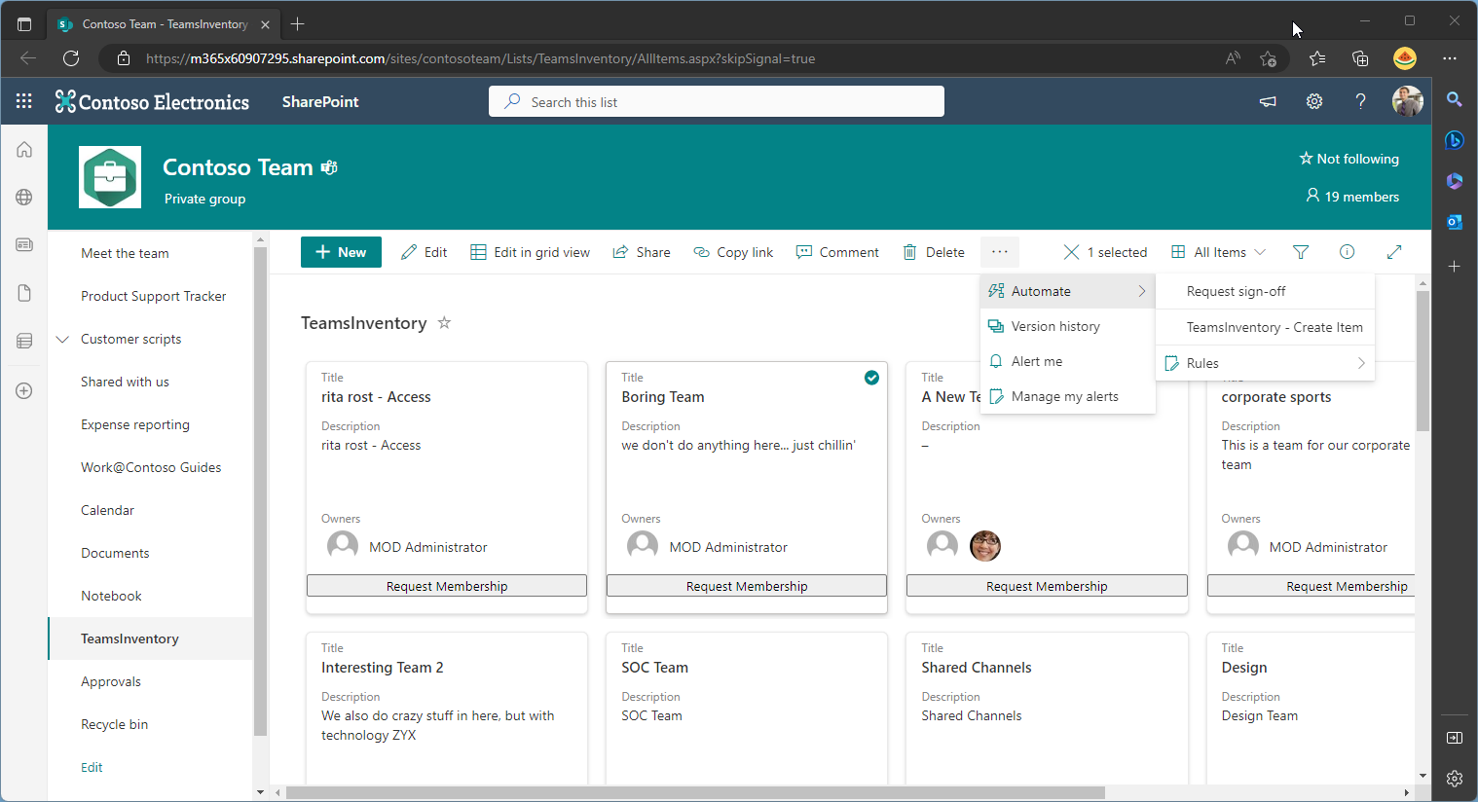
Task: Click the filter funnel icon in command bar
Action: (x=1301, y=252)
